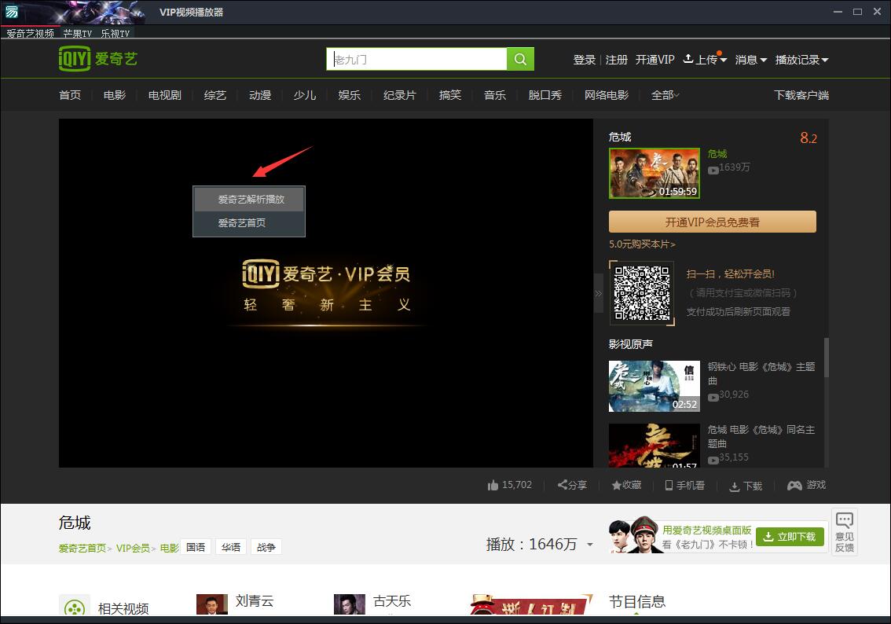Open the 电视剧 navigation item

165,95
